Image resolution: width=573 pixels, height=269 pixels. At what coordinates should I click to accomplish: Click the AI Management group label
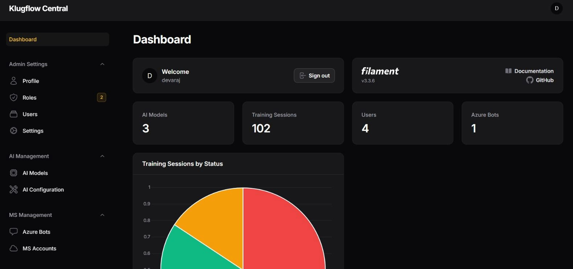coord(29,156)
